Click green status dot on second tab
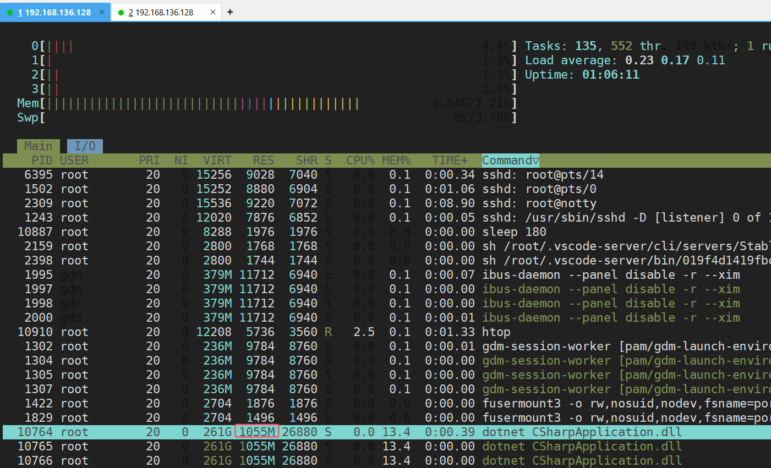Image resolution: width=771 pixels, height=468 pixels. pyautogui.click(x=121, y=13)
